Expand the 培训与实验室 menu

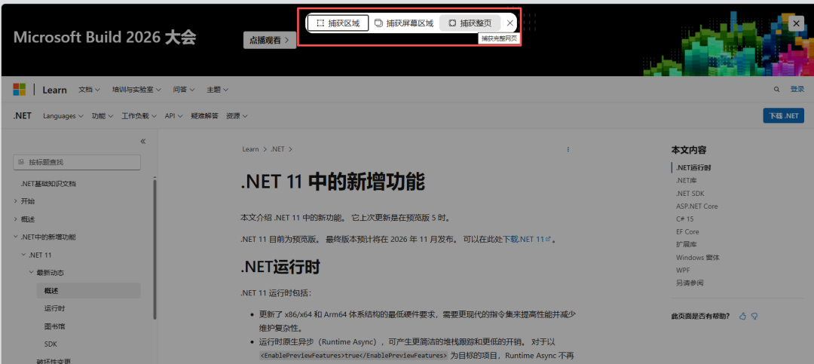point(136,90)
